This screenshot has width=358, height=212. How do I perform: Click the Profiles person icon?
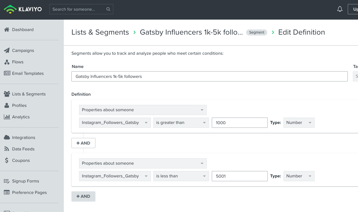[x=7, y=105]
